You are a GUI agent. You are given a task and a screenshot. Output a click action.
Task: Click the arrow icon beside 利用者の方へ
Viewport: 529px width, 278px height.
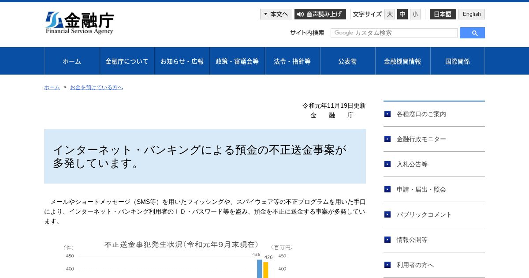pos(387,265)
